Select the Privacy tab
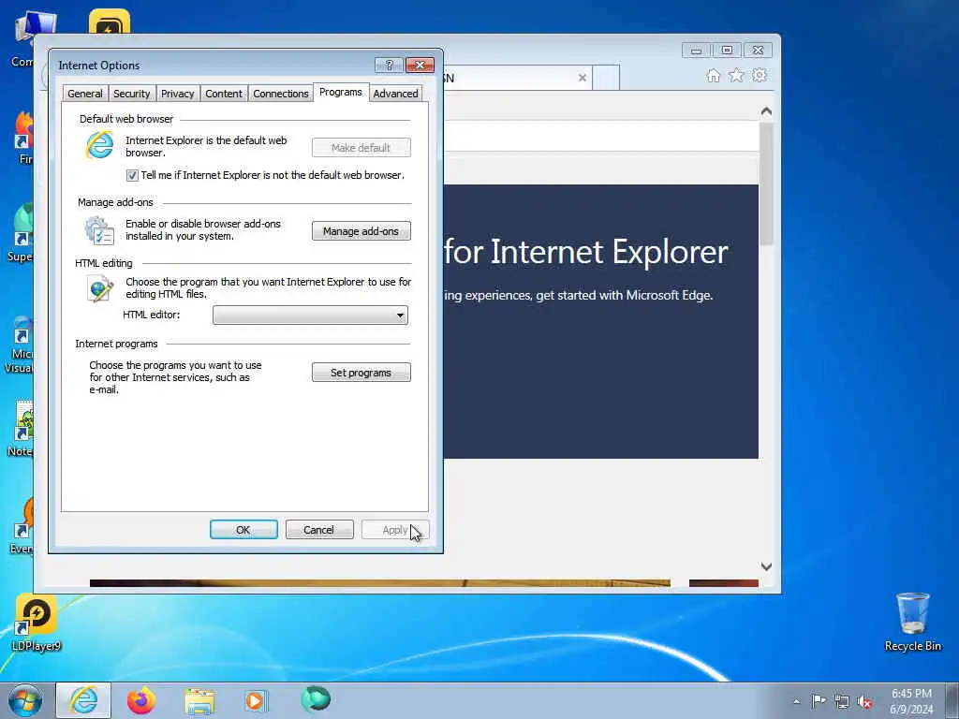Viewport: 959px width, 719px height. [x=177, y=94]
